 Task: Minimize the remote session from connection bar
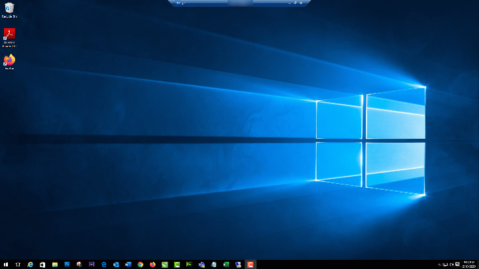pos(290,3)
